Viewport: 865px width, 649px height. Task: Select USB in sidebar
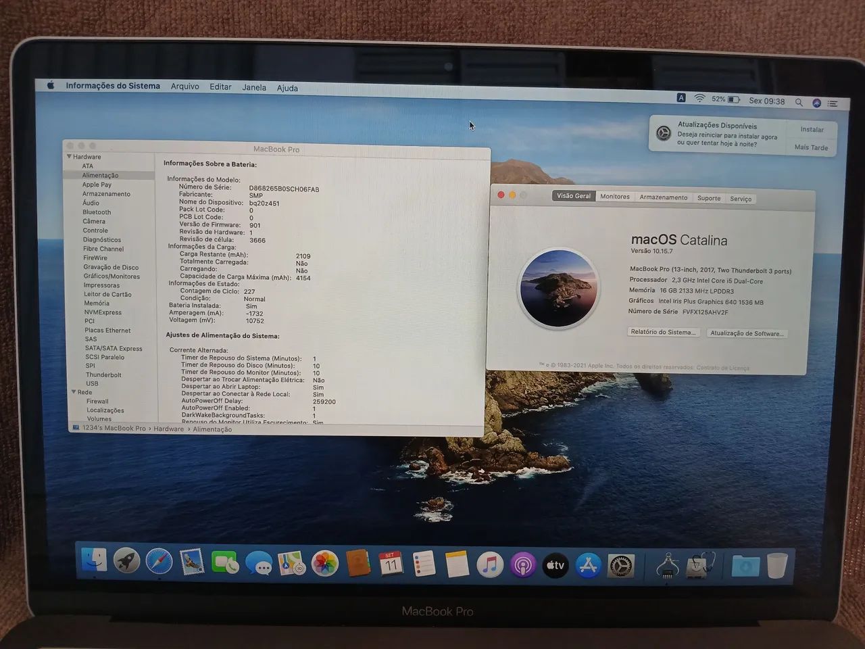point(92,384)
